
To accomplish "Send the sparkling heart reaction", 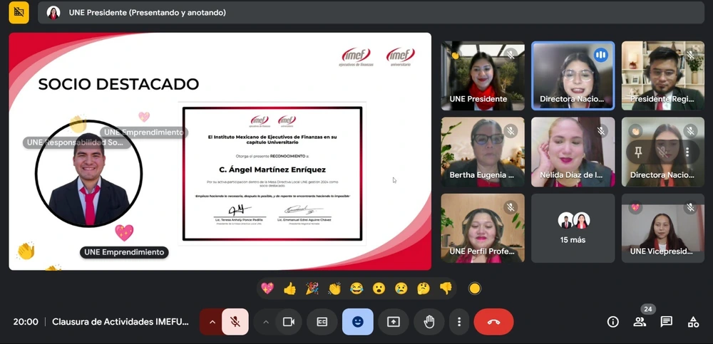I will point(267,288).
